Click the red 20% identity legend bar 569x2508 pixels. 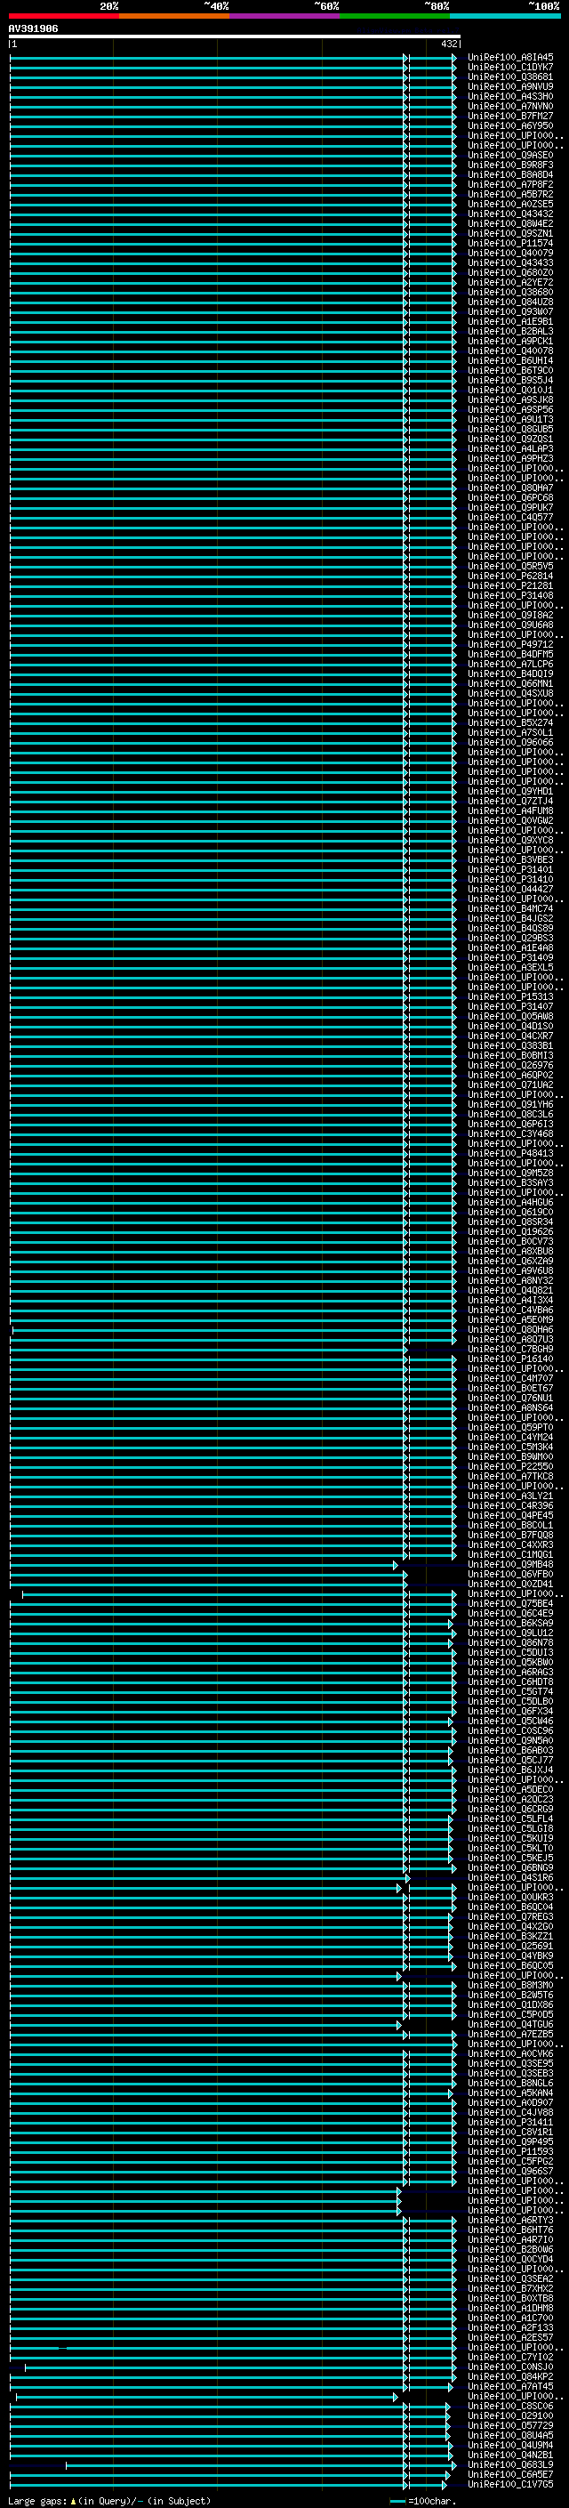pos(63,17)
